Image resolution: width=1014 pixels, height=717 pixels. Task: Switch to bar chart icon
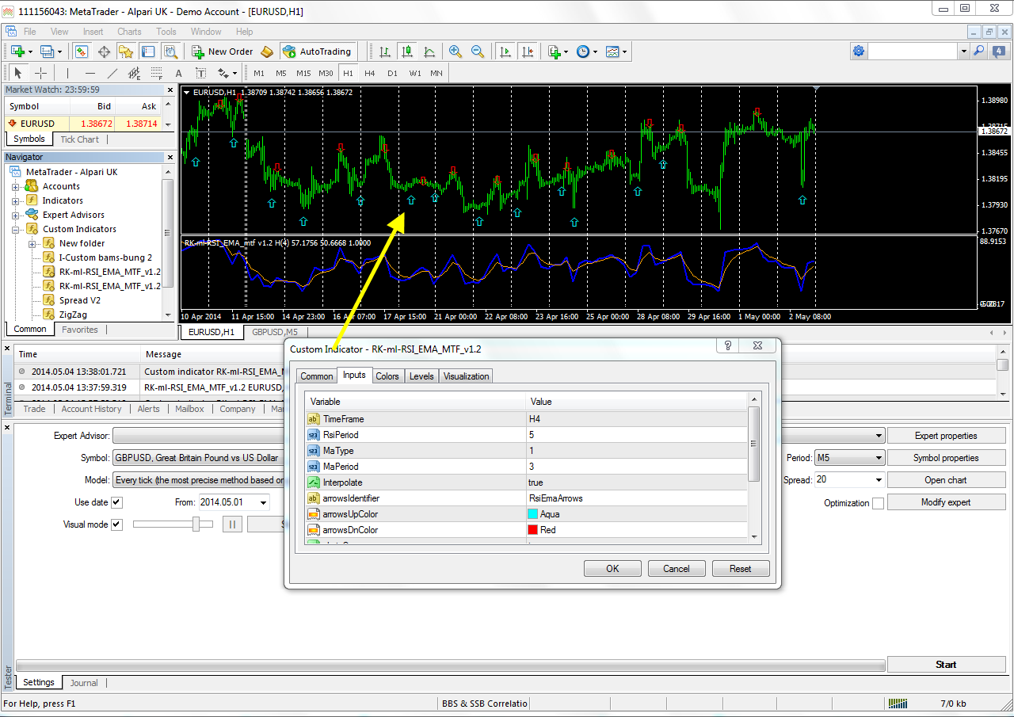(x=385, y=51)
